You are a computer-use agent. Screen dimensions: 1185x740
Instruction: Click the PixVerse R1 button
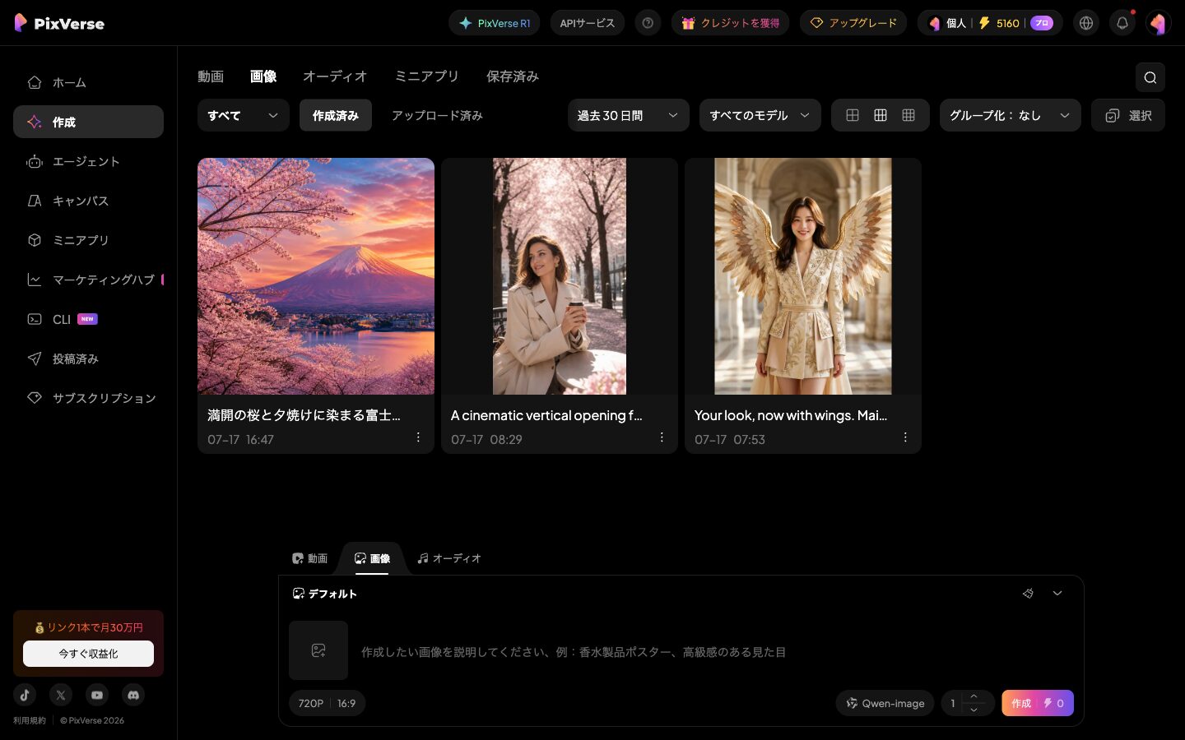coord(495,23)
